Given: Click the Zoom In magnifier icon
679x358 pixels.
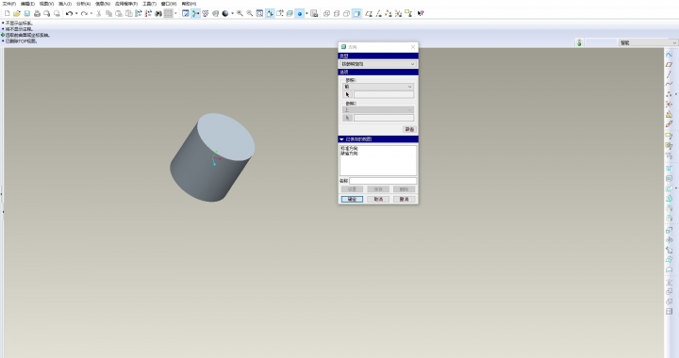Looking at the screenshot, I should tap(240, 13).
